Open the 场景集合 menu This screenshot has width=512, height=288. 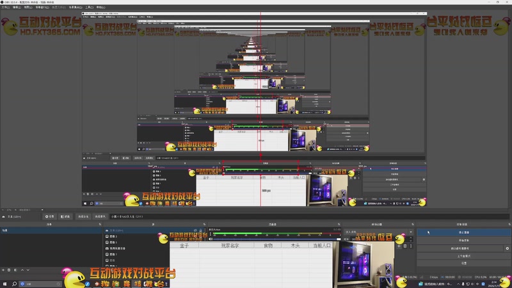[75, 7]
